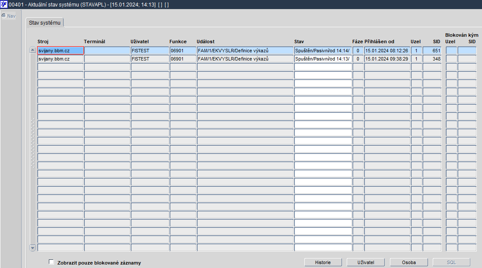Click scroll down arrow beside the table
Screen dimensions: 482x268
point(32,248)
